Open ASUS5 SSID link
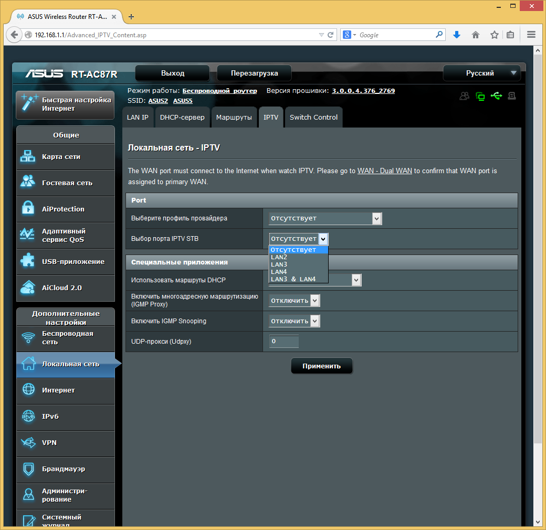The height and width of the screenshot is (530, 546). coord(183,101)
